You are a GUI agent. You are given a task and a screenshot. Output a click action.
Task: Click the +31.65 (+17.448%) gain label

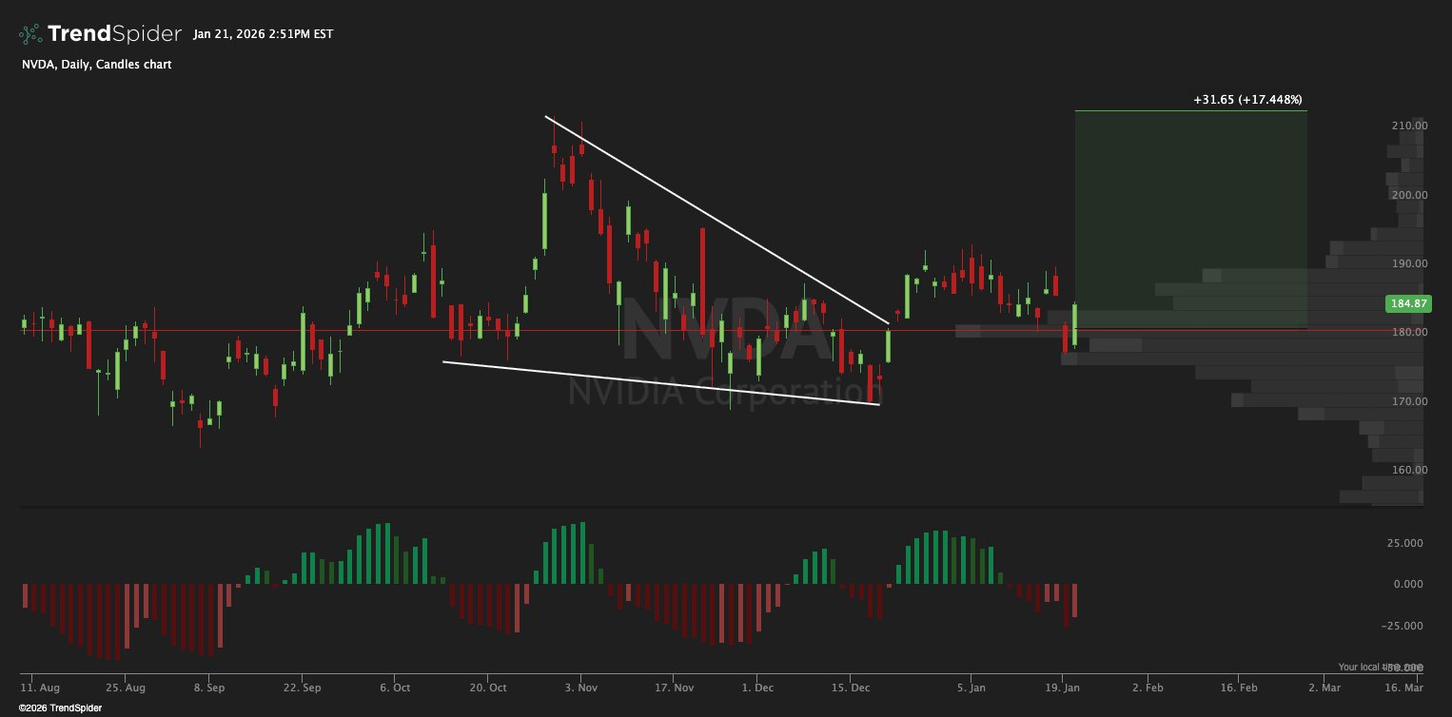point(1247,99)
